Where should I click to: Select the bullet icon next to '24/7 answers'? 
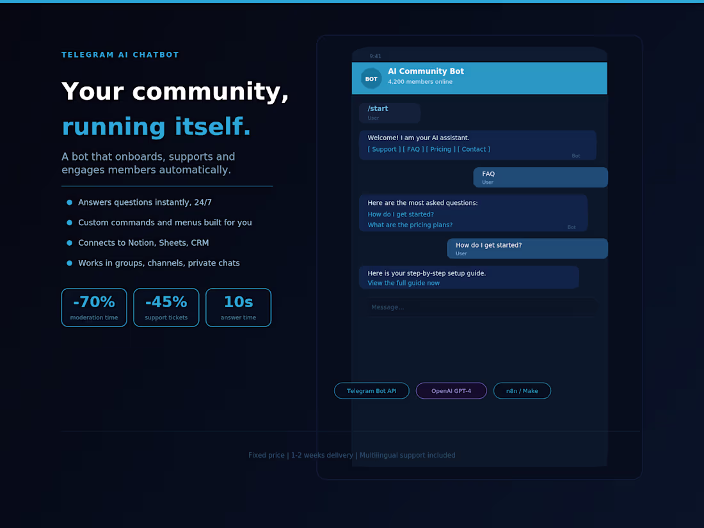pos(68,202)
